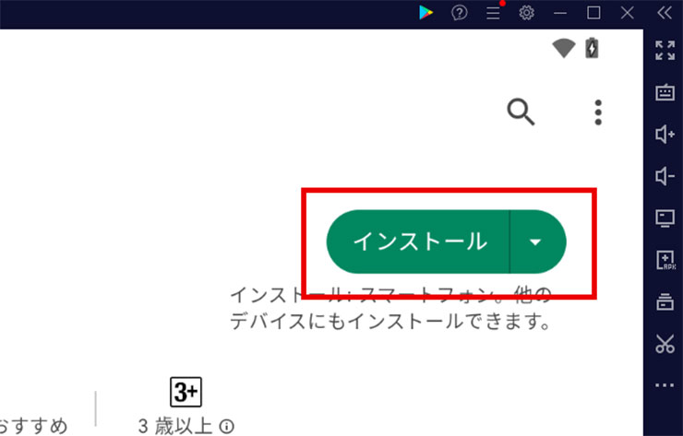This screenshot has height=436, width=683.
Task: Open the settings gear in title bar
Action: (x=527, y=13)
